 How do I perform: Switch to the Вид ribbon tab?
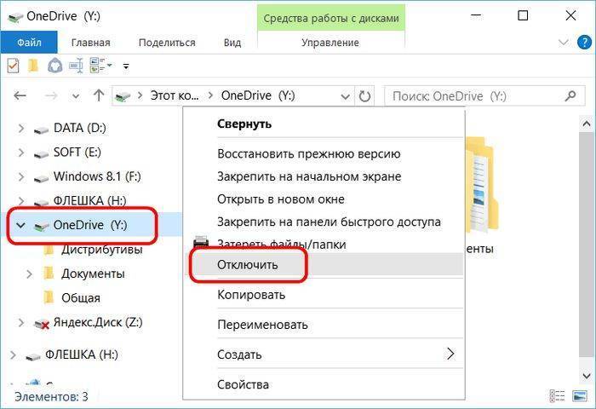pyautogui.click(x=232, y=43)
